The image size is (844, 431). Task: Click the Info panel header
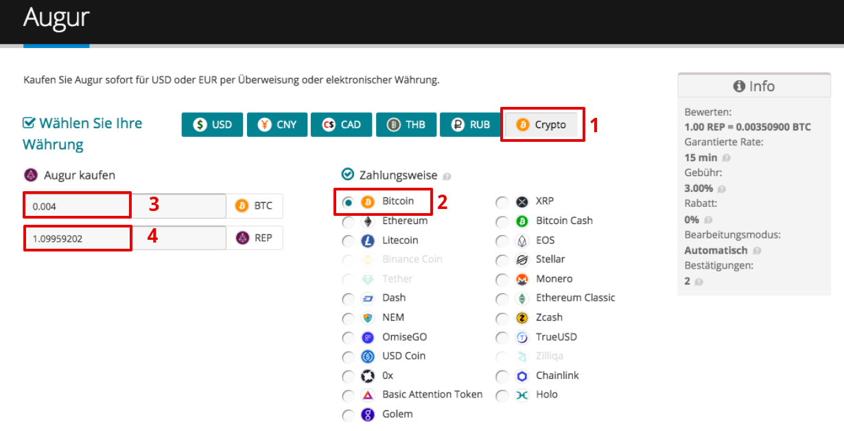tap(753, 86)
